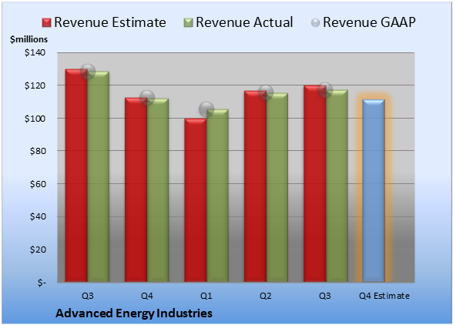Select the green actual bar for Q2
The image size is (453, 325).
point(277,187)
